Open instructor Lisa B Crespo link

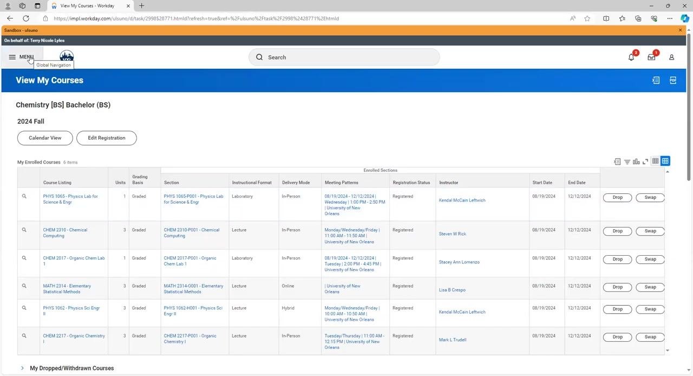point(452,290)
